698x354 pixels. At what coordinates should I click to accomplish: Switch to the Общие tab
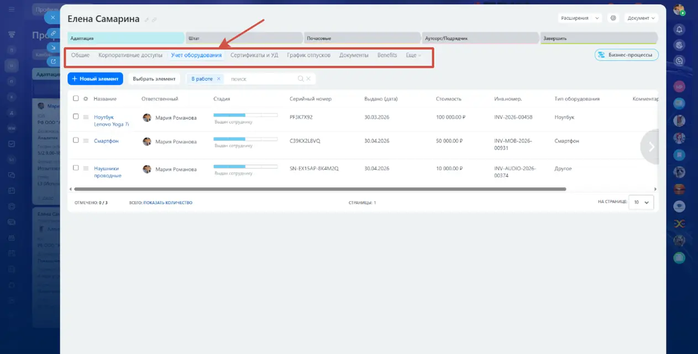[80, 55]
